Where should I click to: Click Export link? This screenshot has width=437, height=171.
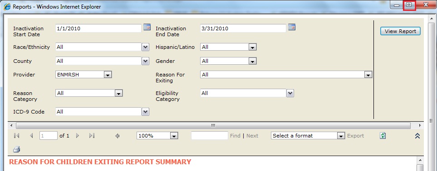pyautogui.click(x=355, y=136)
